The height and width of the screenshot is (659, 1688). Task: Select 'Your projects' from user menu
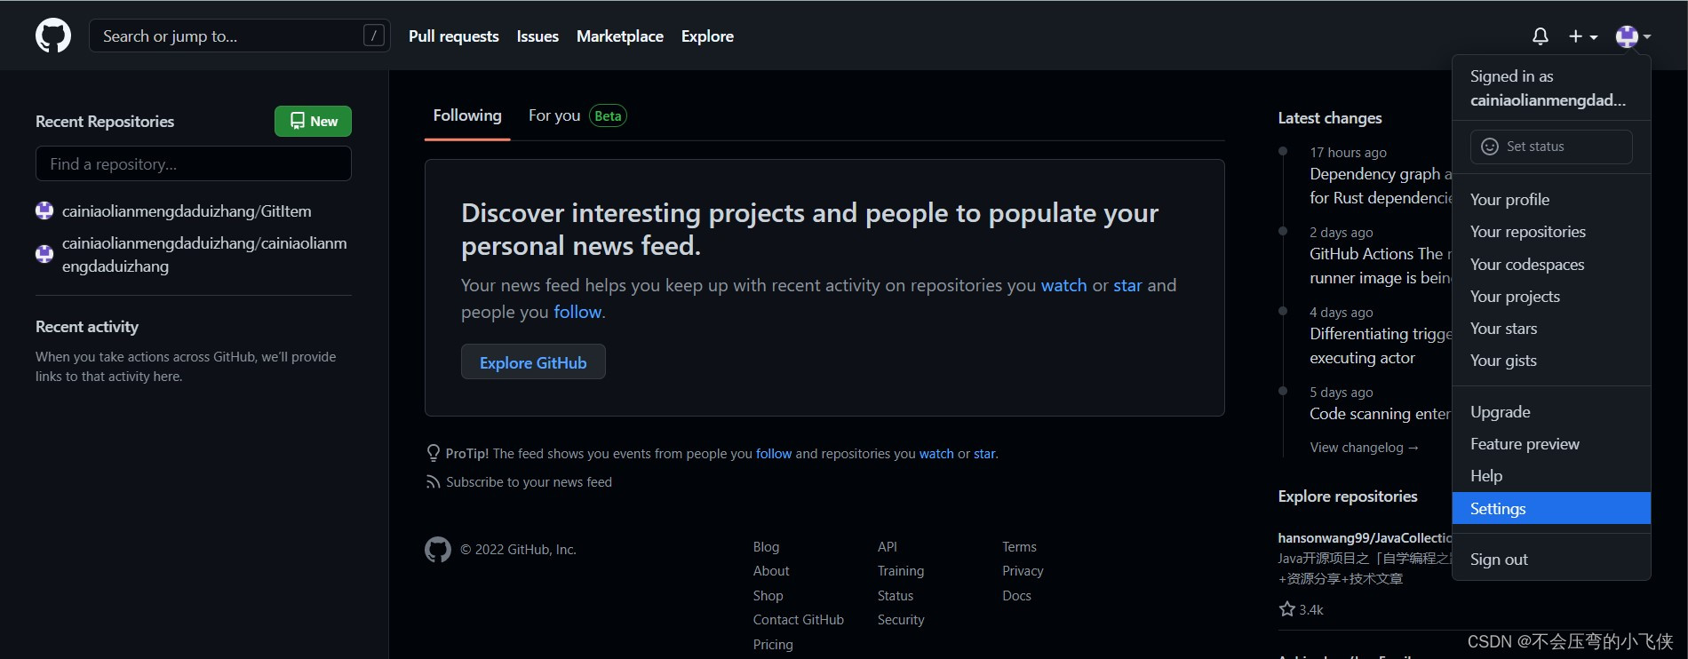tap(1551, 297)
